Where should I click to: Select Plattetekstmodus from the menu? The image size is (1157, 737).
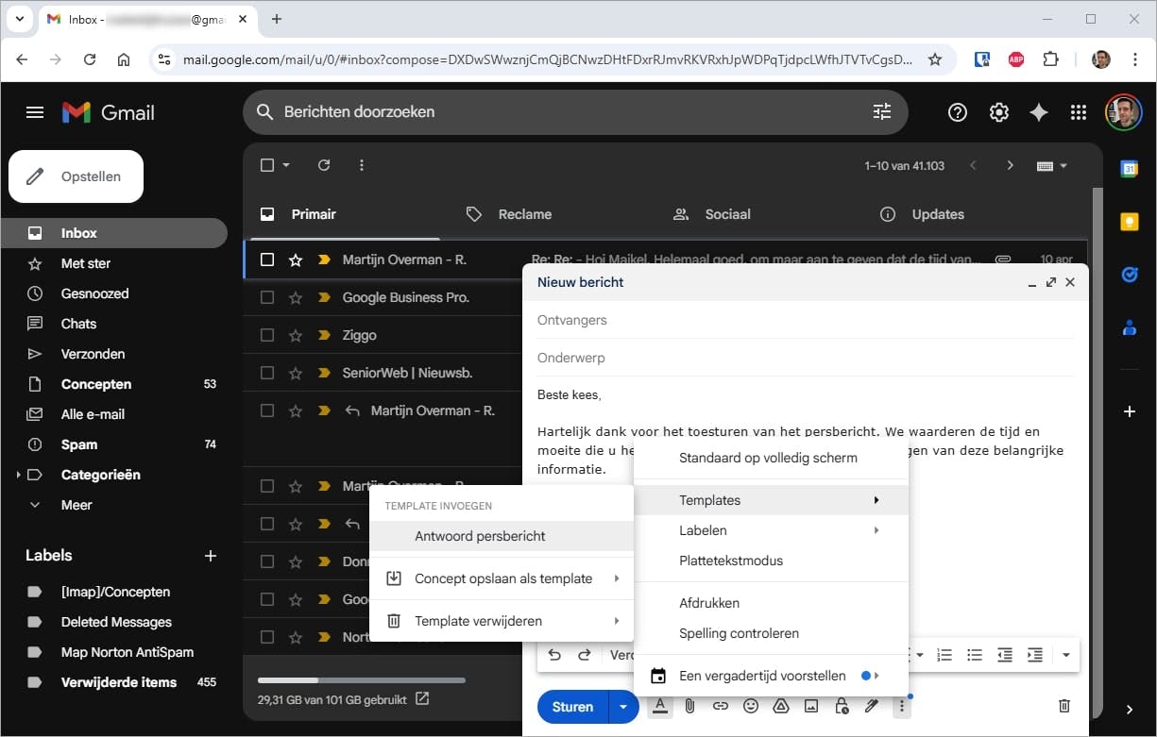(x=731, y=561)
